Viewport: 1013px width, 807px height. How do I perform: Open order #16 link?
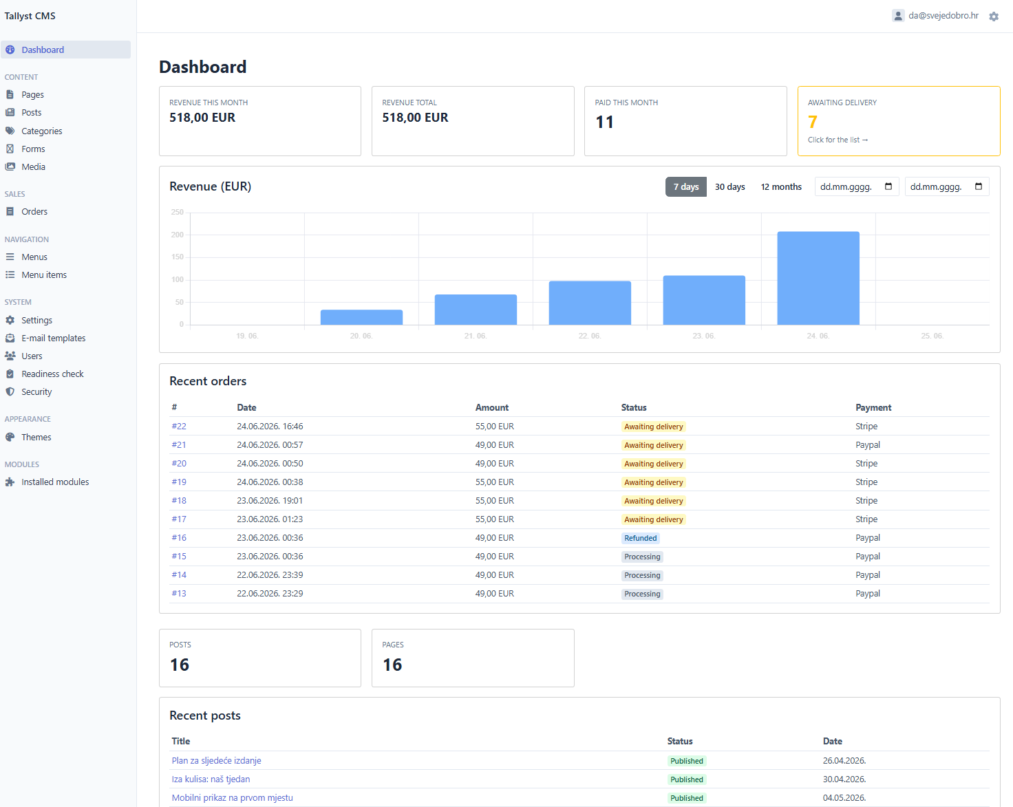tap(179, 538)
